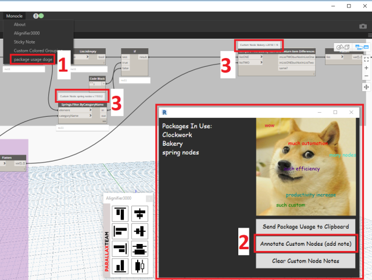
Task: Close the package usage doge window
Action: click(351, 112)
